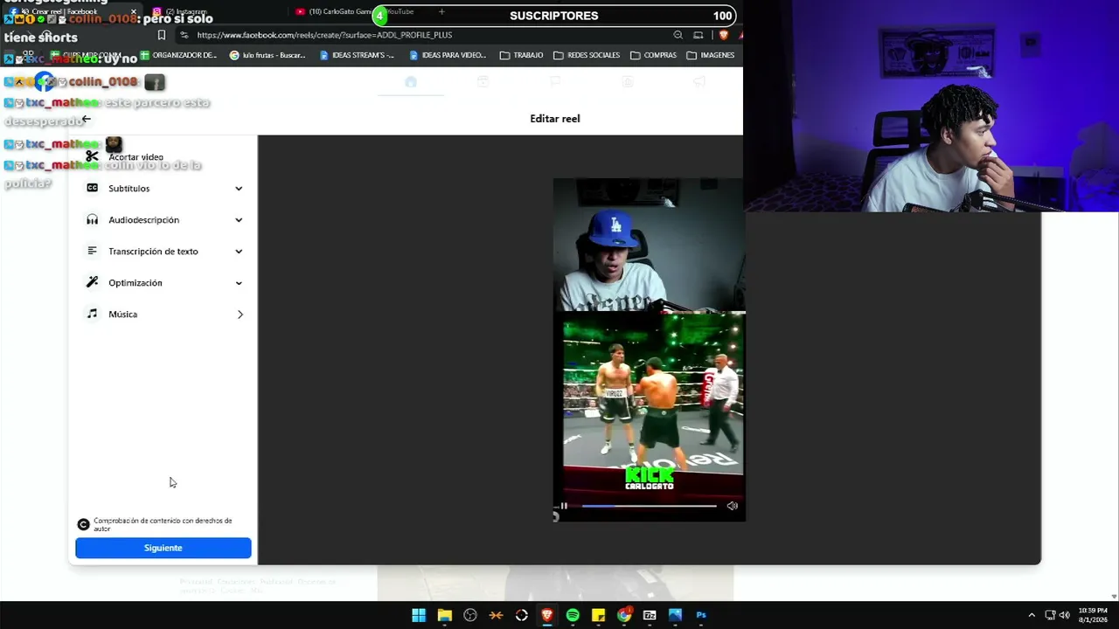
Task: Open Brave browser from the taskbar
Action: [x=547, y=615]
